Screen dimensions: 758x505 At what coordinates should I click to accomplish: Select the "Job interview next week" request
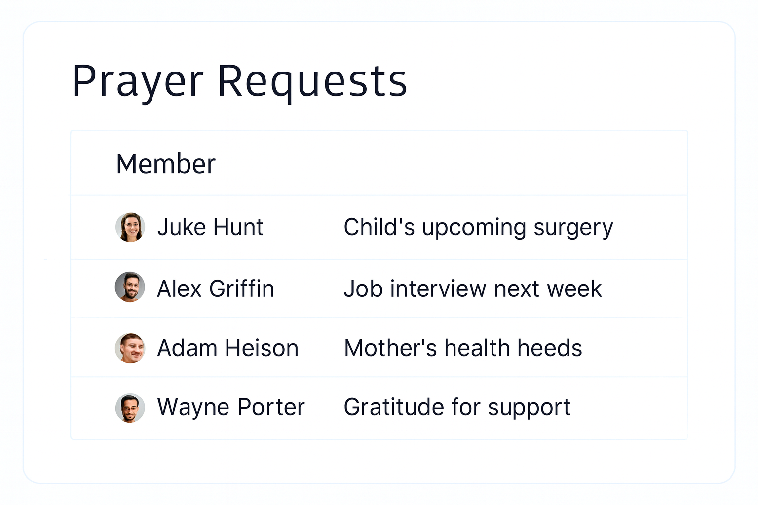pyautogui.click(x=473, y=289)
